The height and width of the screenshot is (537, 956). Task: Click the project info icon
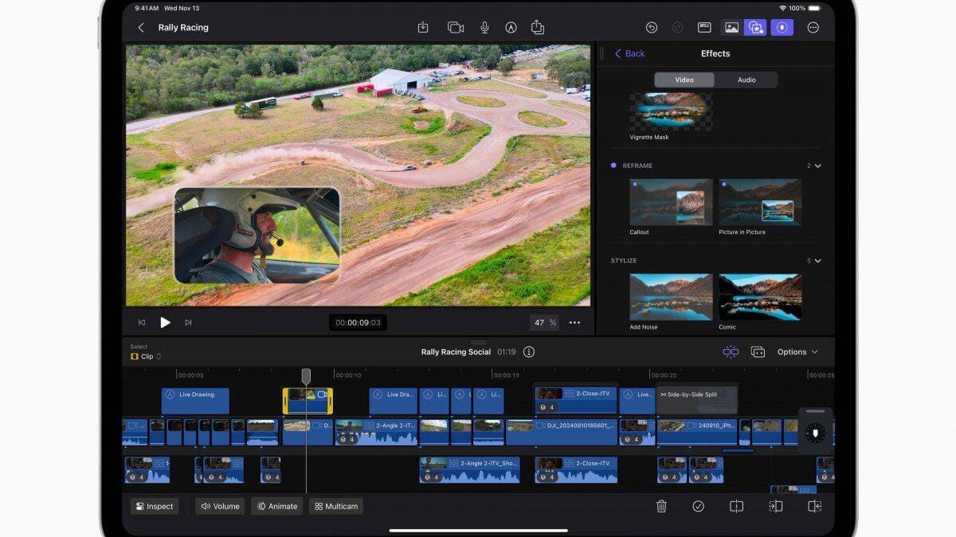[x=529, y=352]
